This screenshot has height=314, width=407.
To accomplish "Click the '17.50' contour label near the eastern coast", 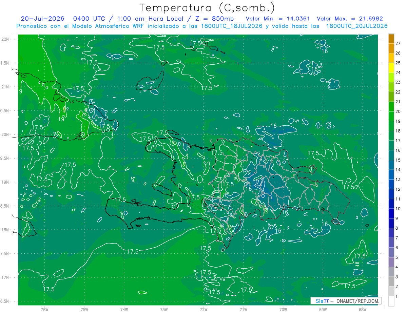I will 350,187.
